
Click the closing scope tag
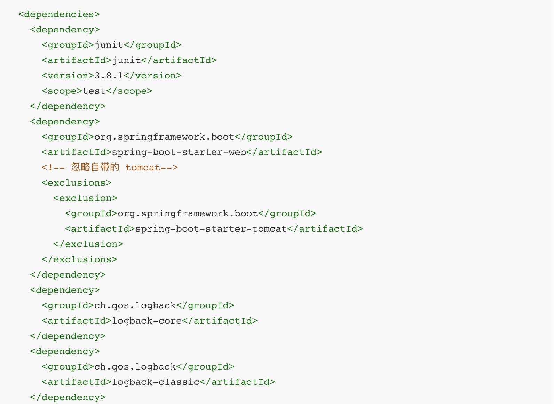(129, 91)
